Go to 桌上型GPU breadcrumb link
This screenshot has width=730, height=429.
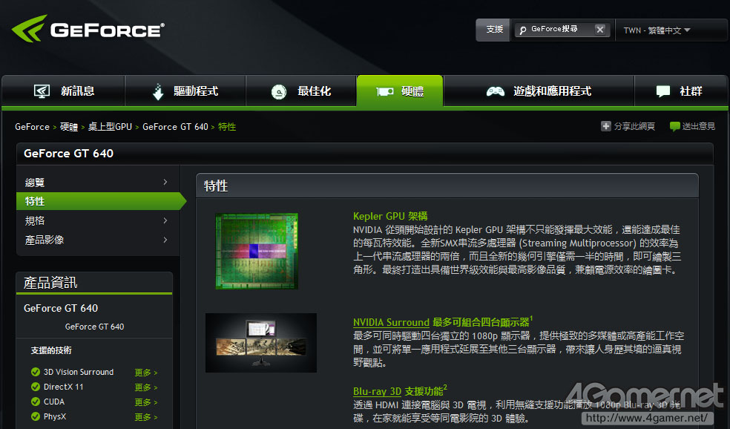(x=111, y=127)
